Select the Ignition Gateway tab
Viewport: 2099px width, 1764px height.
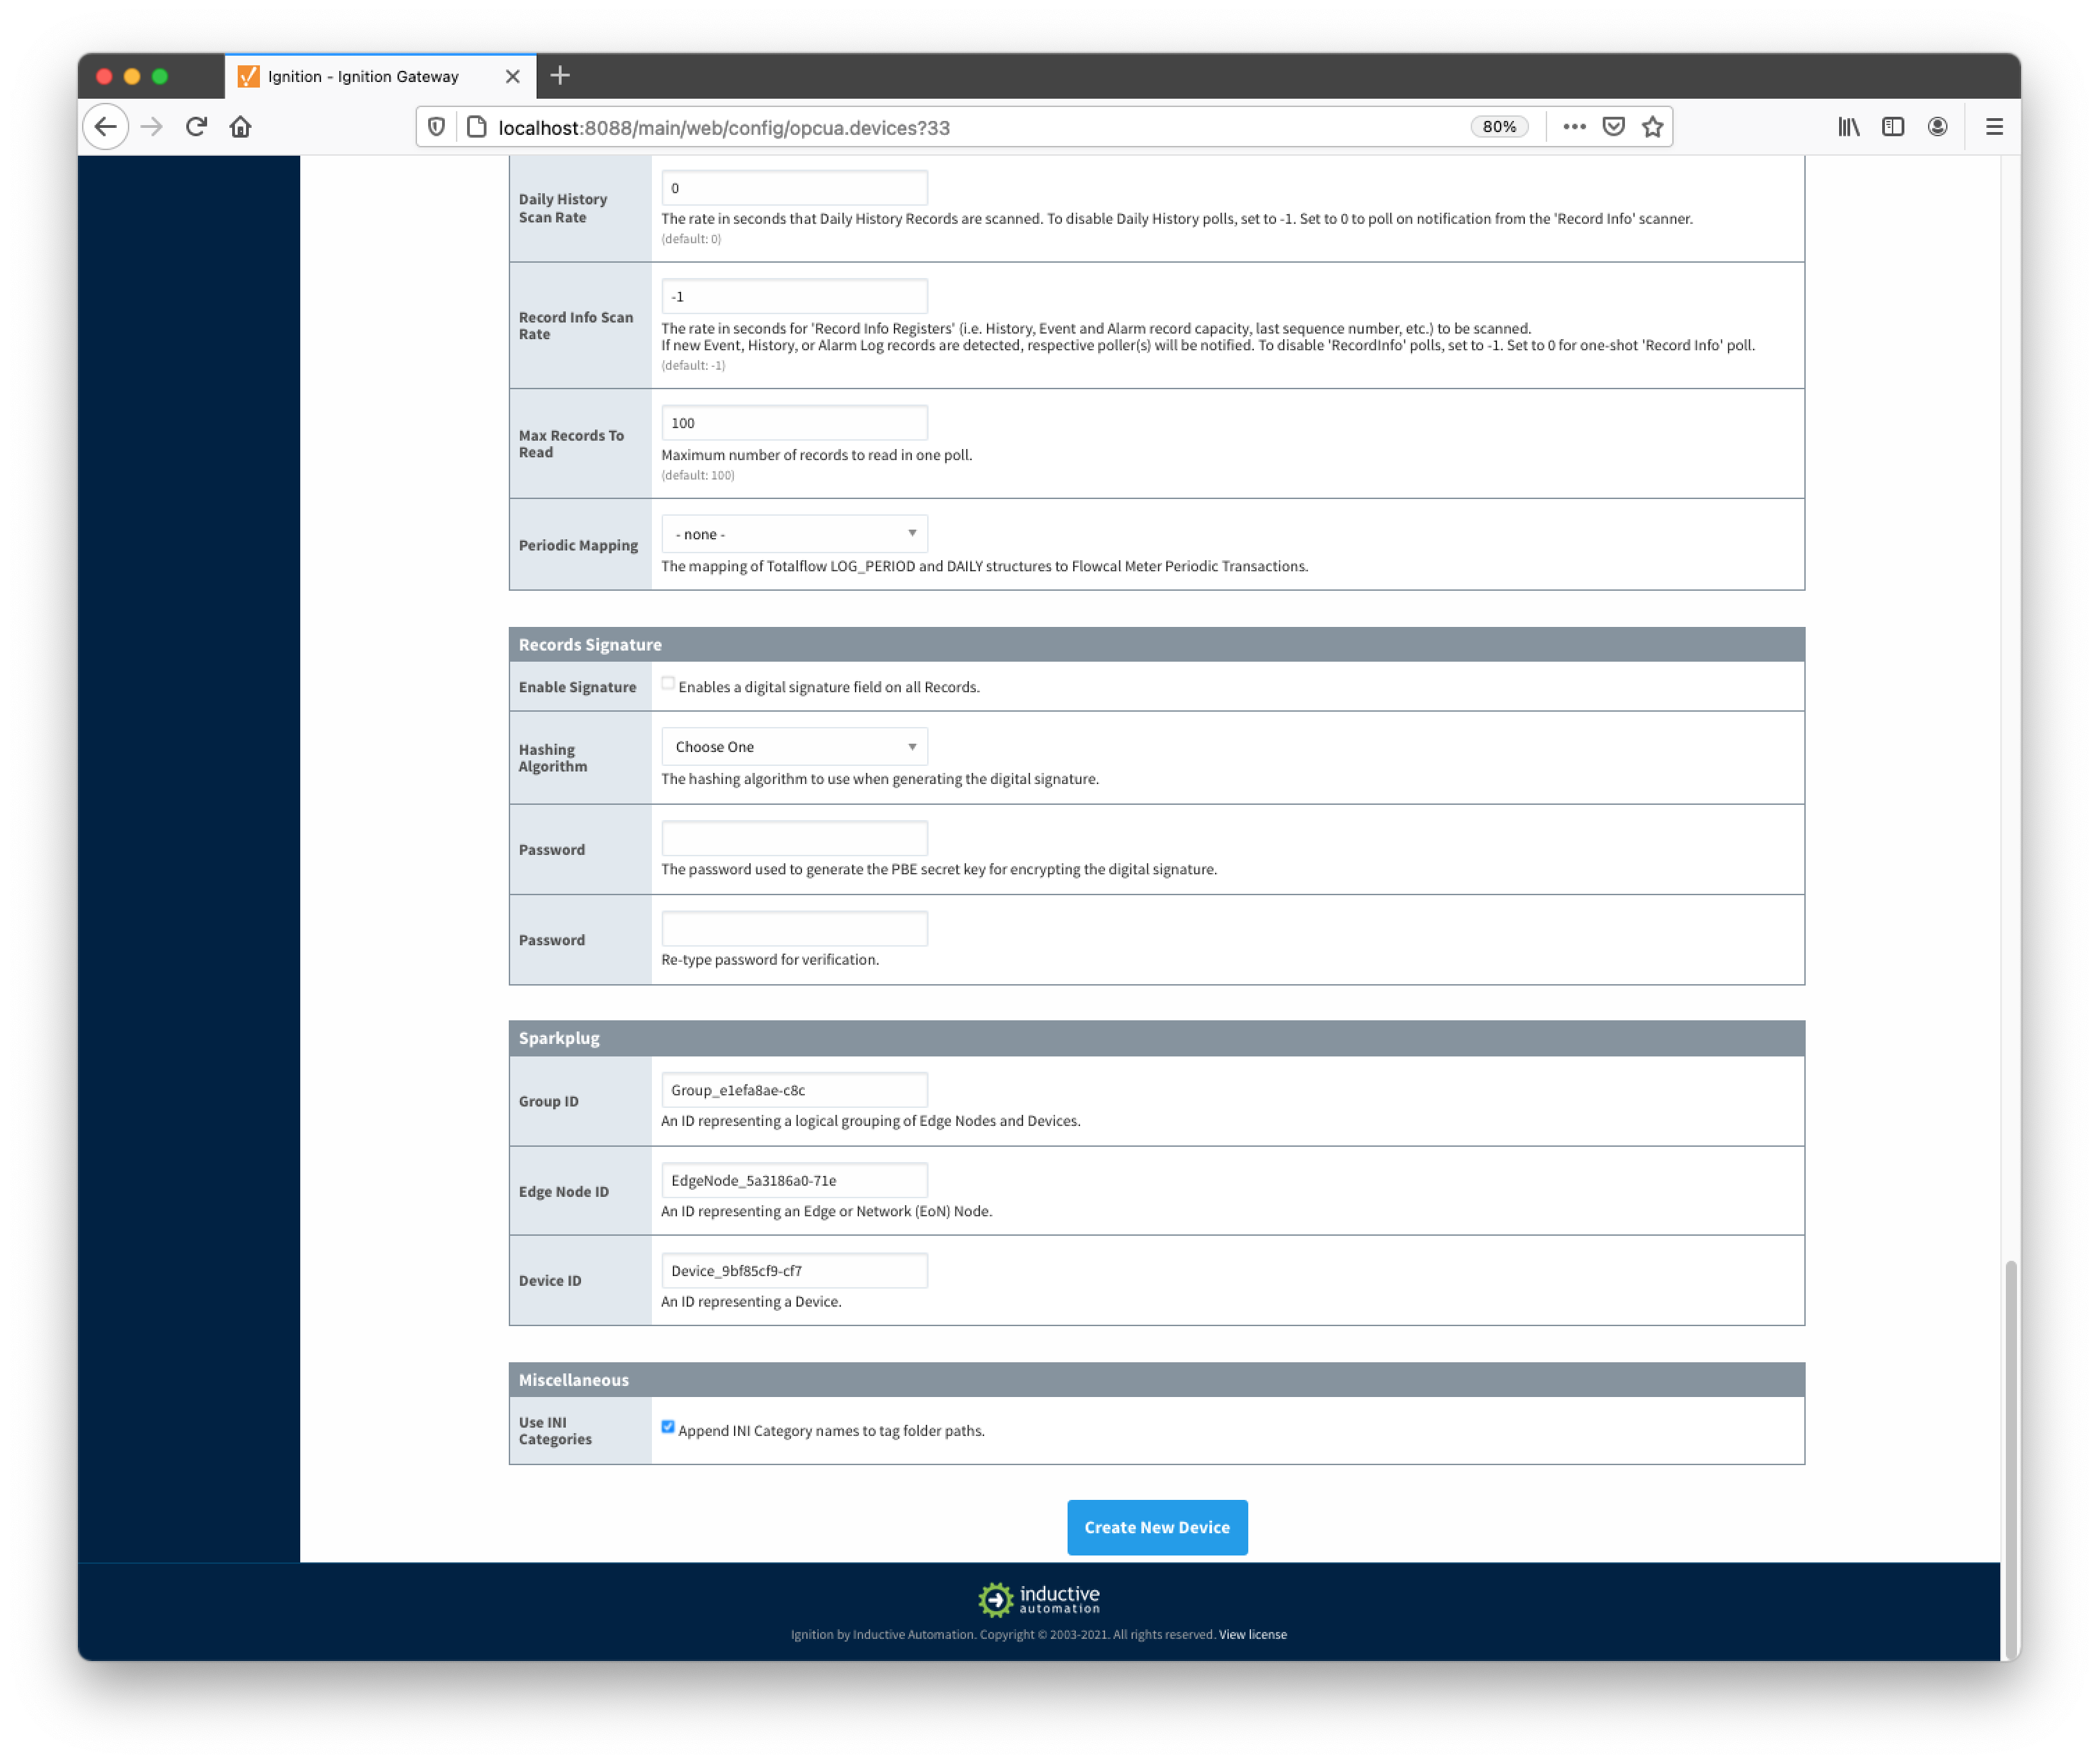[x=380, y=77]
